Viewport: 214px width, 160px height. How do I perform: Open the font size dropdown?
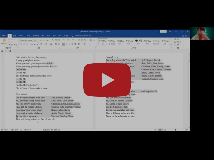coord(38,40)
